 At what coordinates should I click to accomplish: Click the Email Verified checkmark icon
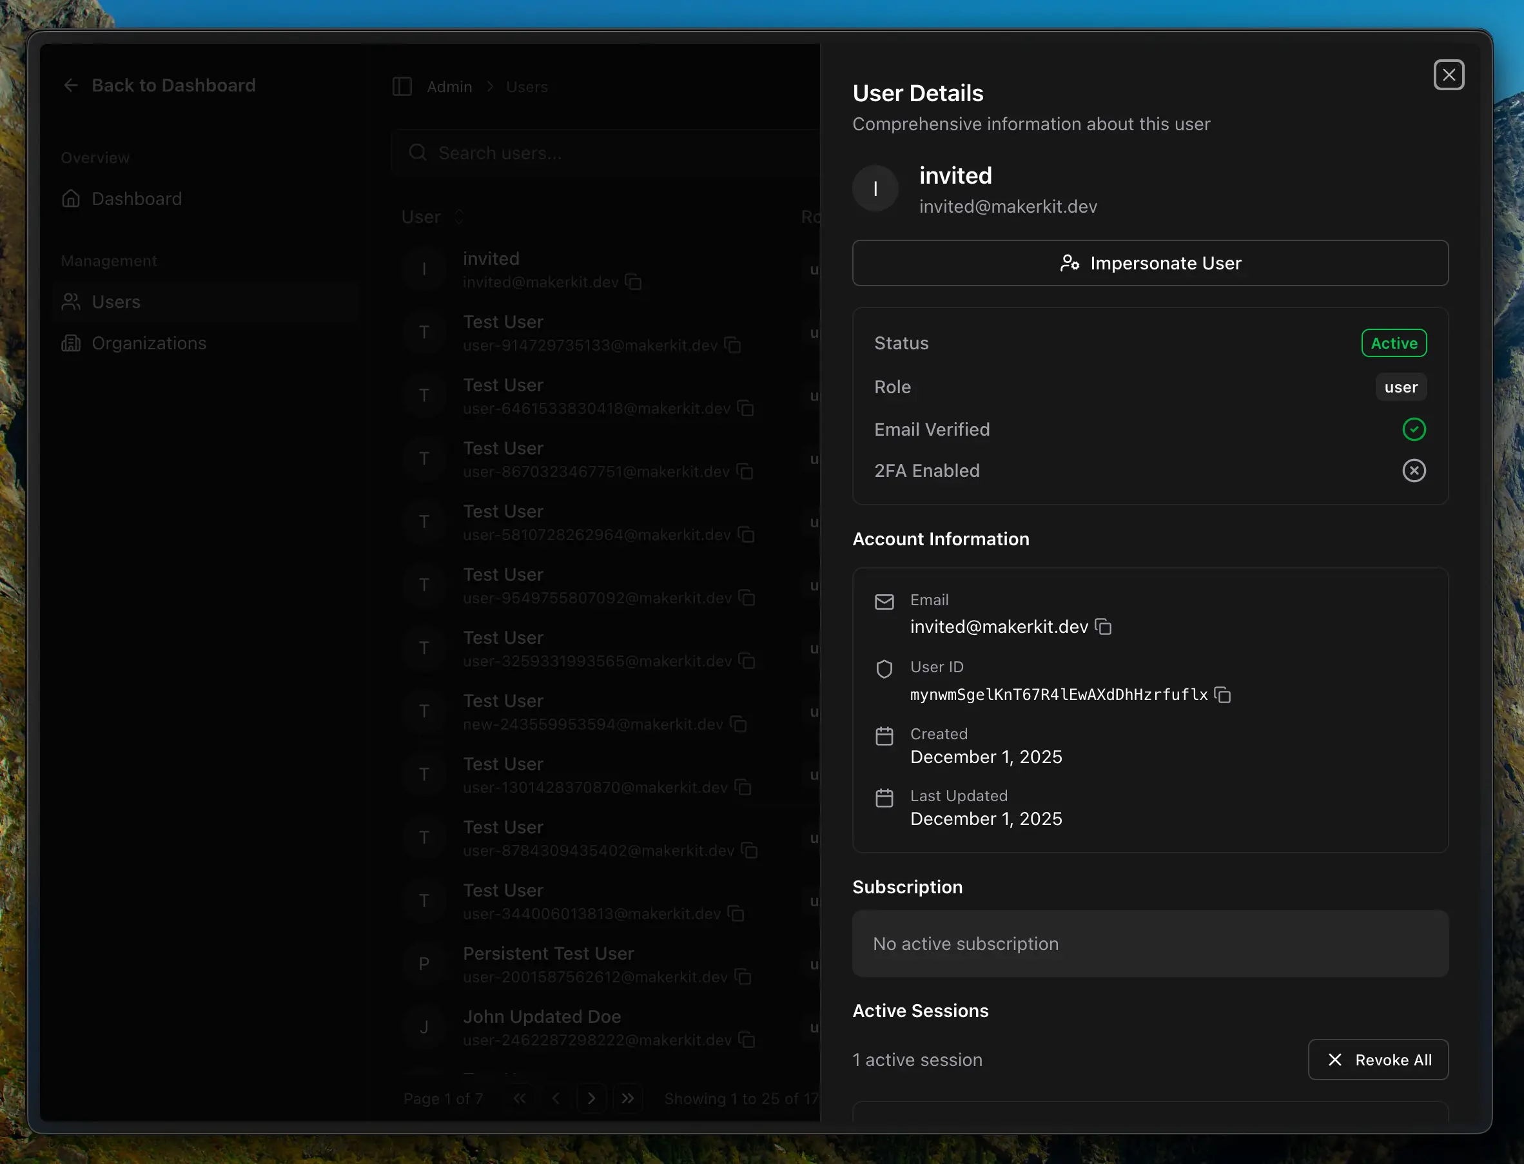point(1414,429)
